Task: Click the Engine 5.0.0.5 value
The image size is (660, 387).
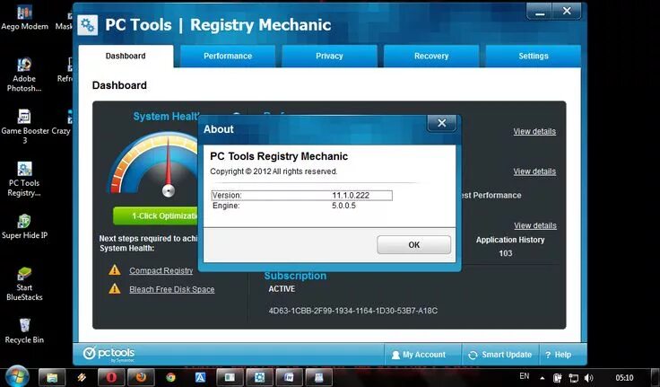Action: 343,206
